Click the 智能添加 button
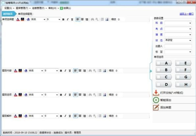The image size is (196, 136). click(x=166, y=100)
